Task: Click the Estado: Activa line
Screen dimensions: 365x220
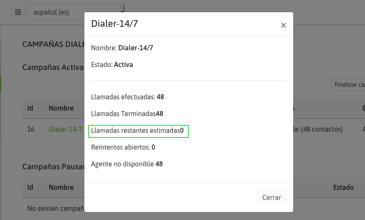Action: click(x=112, y=65)
